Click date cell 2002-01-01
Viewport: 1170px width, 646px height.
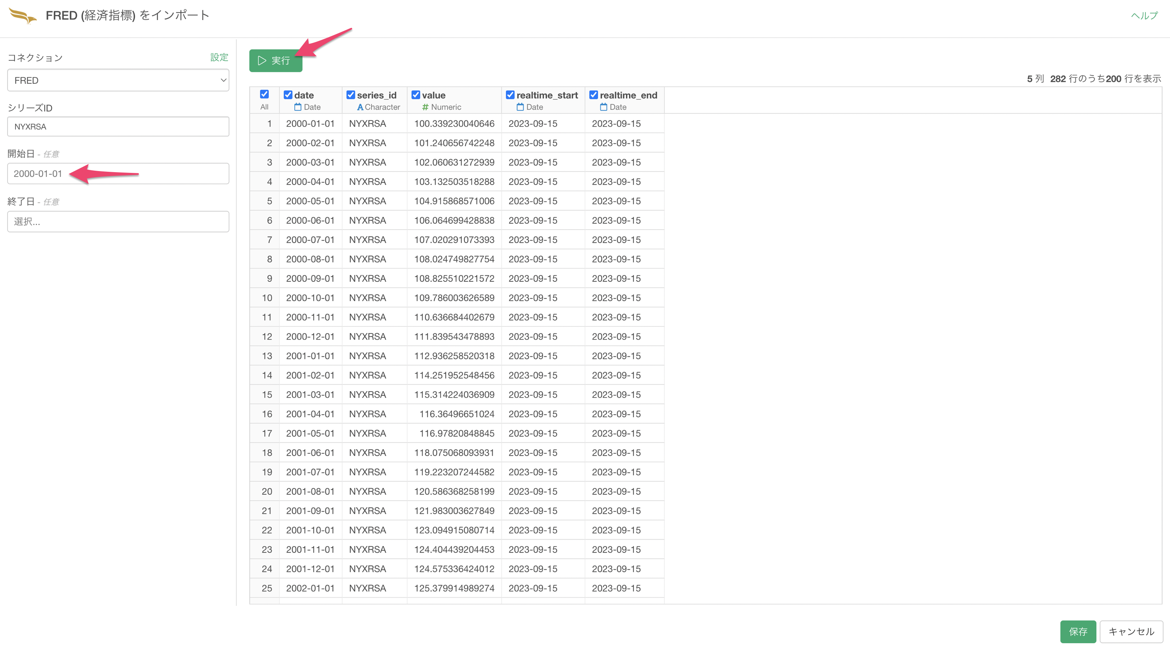coord(310,588)
